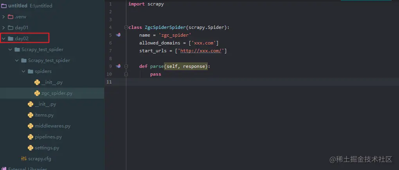
Task: Click the pass statement
Action: pyautogui.click(x=155, y=74)
